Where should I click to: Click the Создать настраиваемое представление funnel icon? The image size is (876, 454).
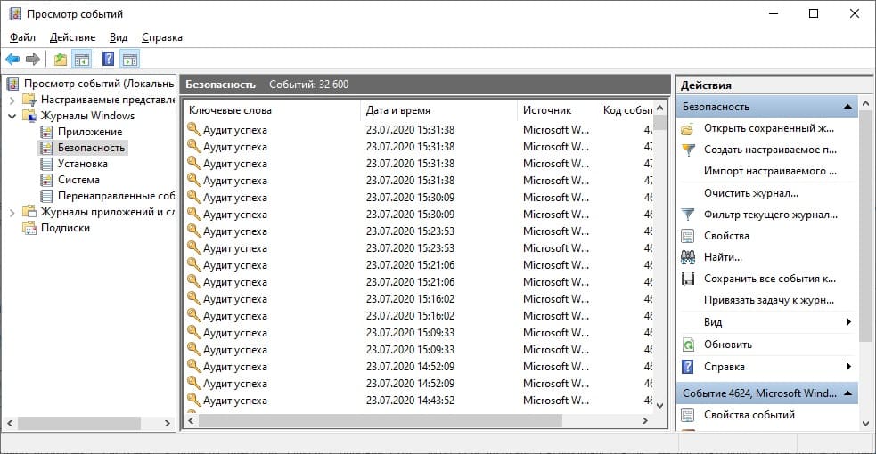point(688,150)
